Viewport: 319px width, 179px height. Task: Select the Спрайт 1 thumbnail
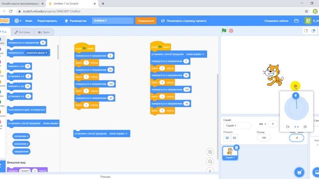pos(230,153)
